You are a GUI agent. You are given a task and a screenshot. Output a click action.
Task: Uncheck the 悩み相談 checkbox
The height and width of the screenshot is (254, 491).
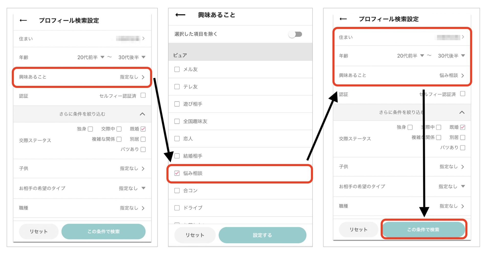coord(177,173)
